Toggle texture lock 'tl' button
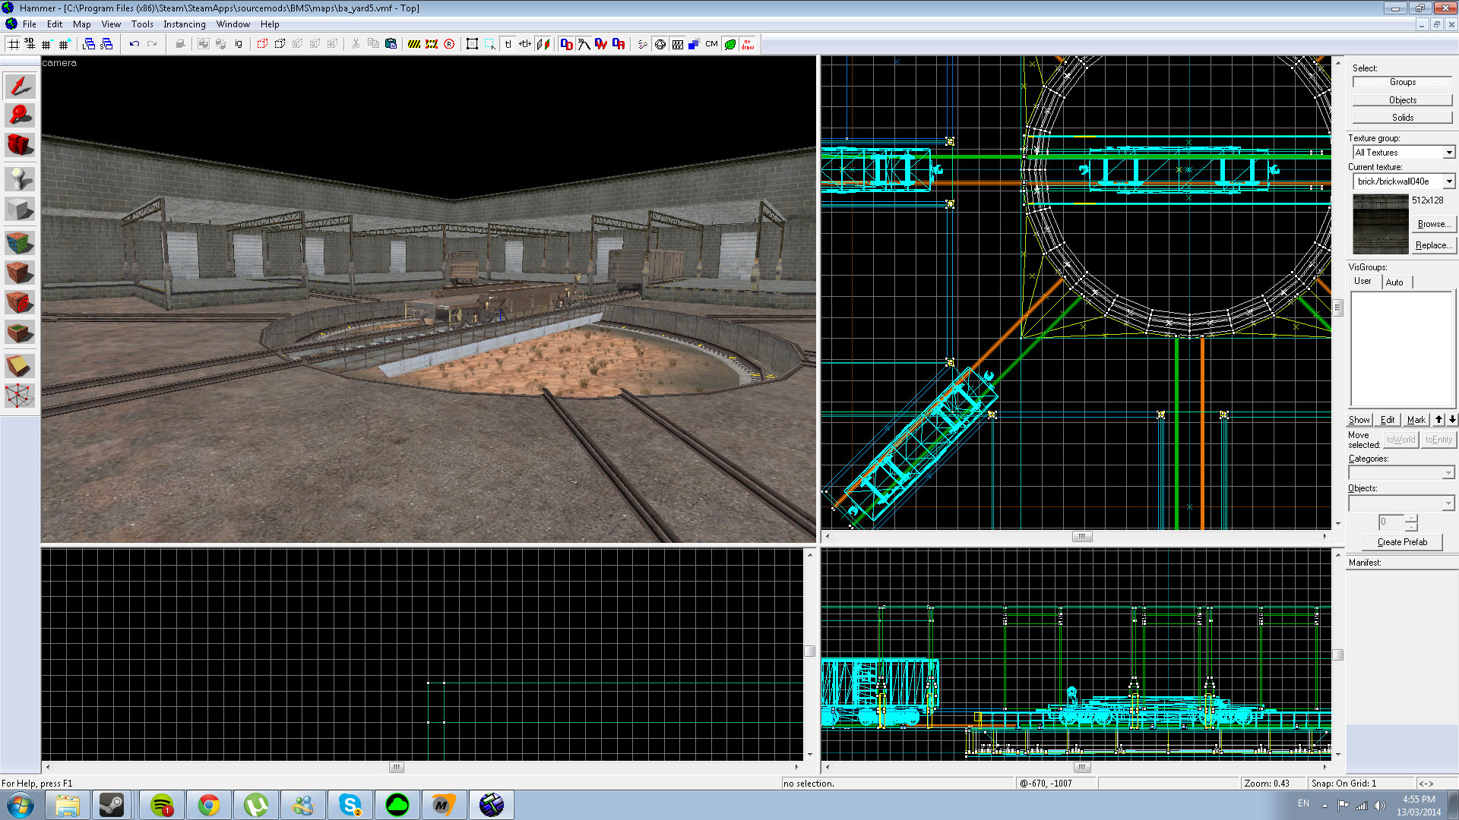1459x820 pixels. tap(508, 44)
